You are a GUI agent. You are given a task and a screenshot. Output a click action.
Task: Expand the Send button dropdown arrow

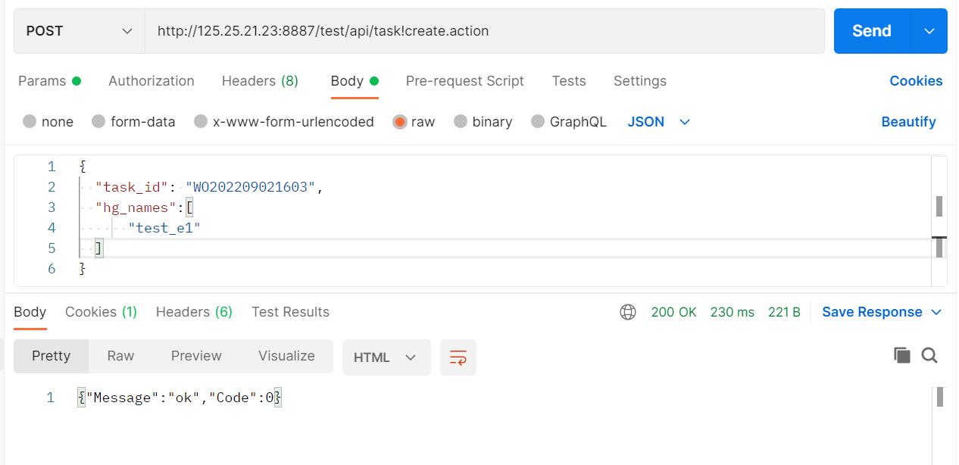[929, 30]
